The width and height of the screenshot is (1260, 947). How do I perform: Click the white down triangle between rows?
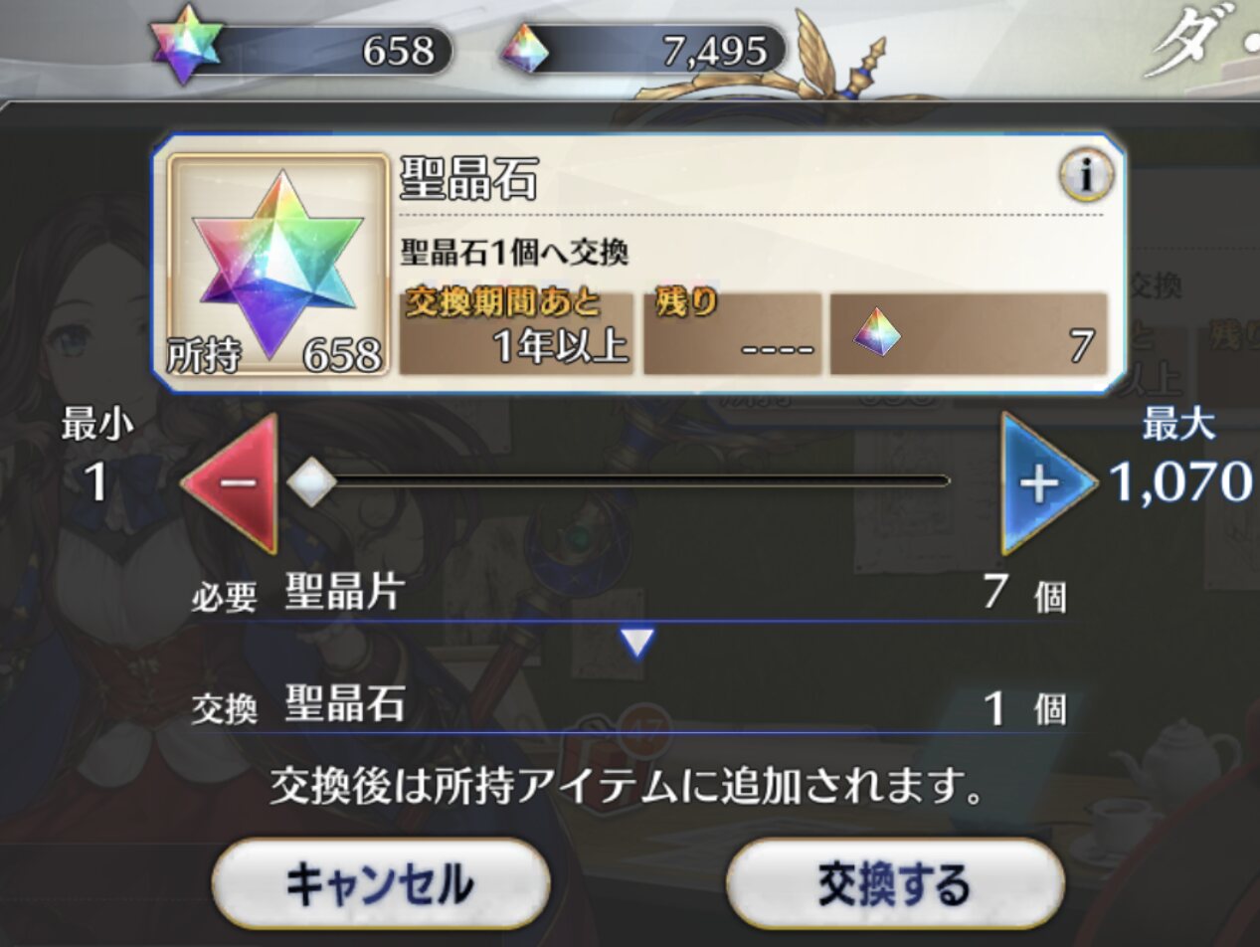click(636, 644)
